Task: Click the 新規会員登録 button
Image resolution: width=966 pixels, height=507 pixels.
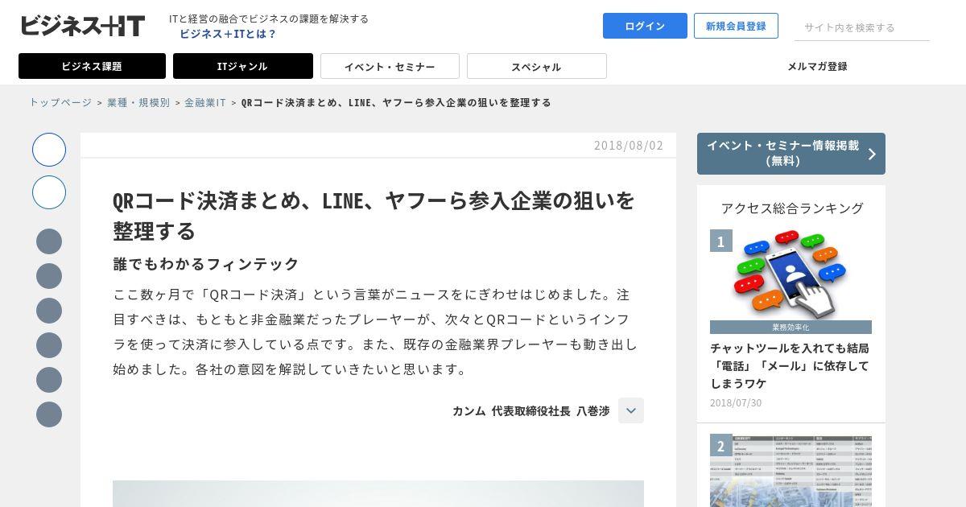Action: (736, 26)
